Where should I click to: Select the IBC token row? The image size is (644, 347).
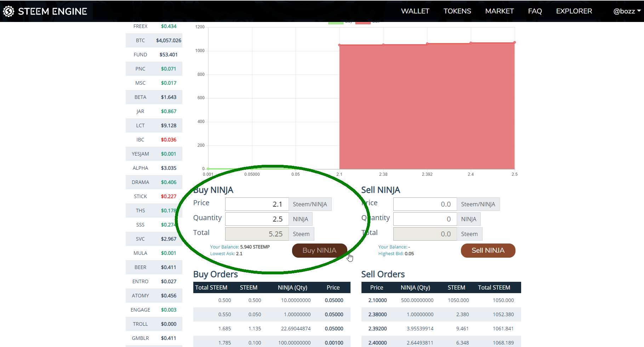(x=154, y=140)
